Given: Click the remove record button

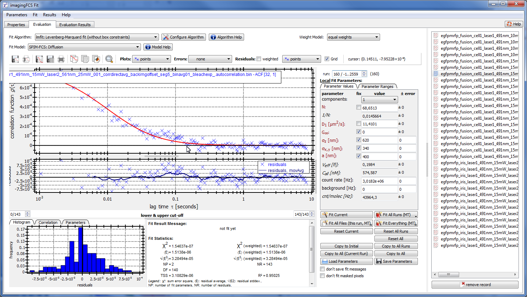Looking at the screenshot, I should click(x=475, y=285).
